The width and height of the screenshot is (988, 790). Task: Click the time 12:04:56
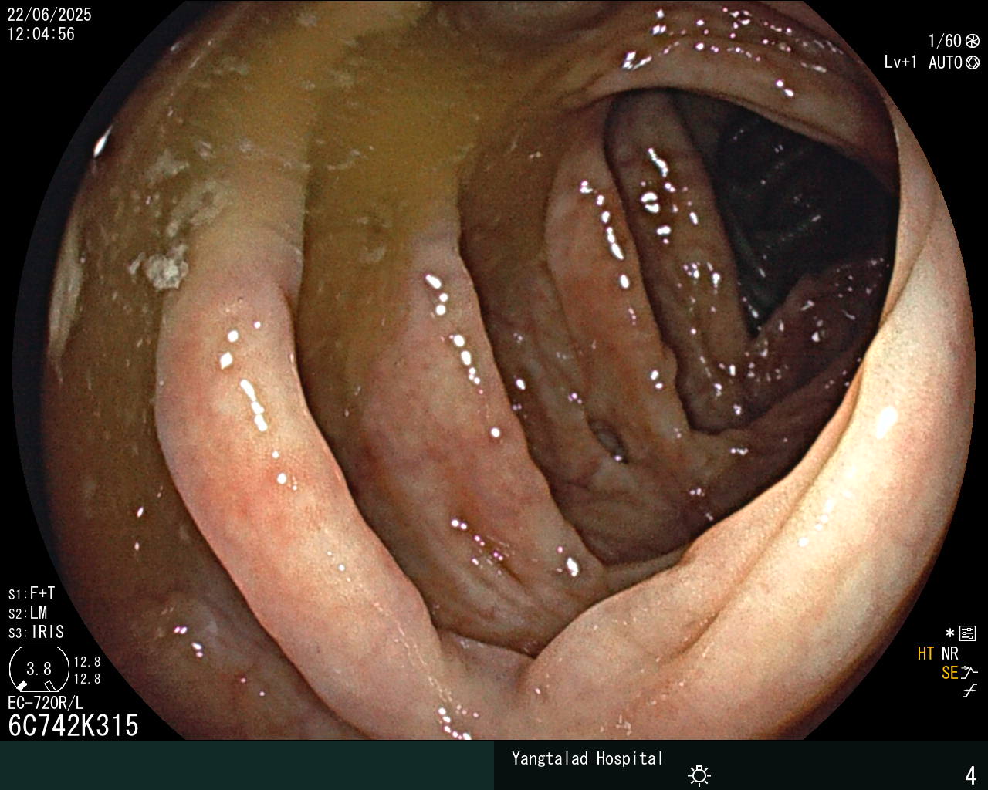point(41,34)
